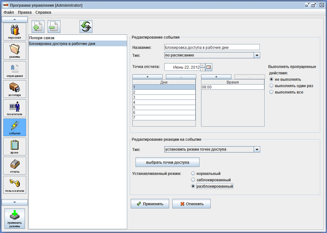This screenshot has height=233, width=327.
Task: Open the Справка menu
Action: pos(43,12)
